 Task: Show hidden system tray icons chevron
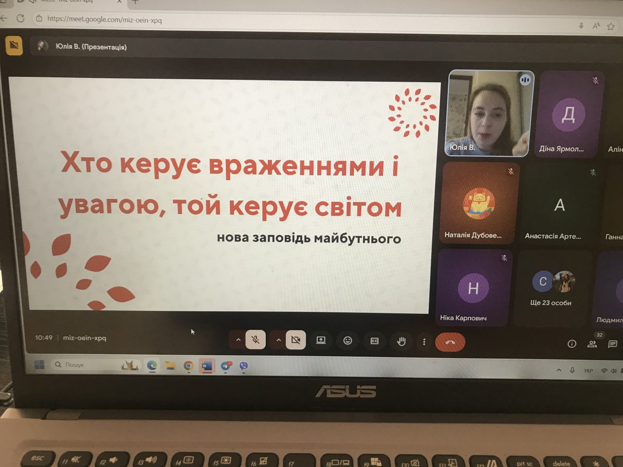[x=559, y=370]
